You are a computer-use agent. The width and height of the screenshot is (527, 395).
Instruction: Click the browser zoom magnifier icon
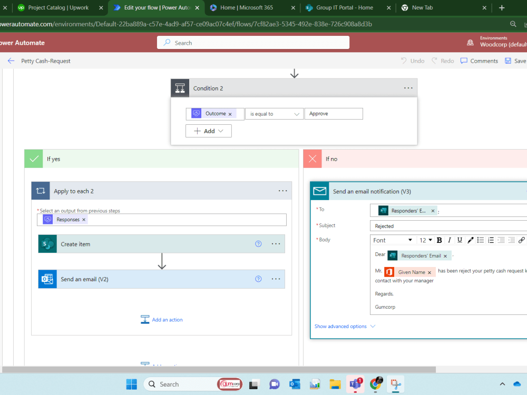[x=513, y=24]
